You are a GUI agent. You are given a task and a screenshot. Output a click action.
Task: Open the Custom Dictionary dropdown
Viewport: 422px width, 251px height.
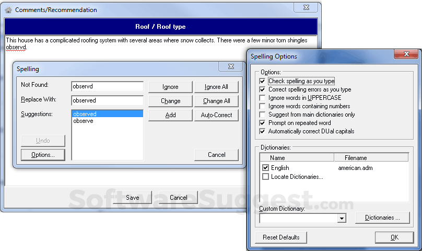(342, 218)
